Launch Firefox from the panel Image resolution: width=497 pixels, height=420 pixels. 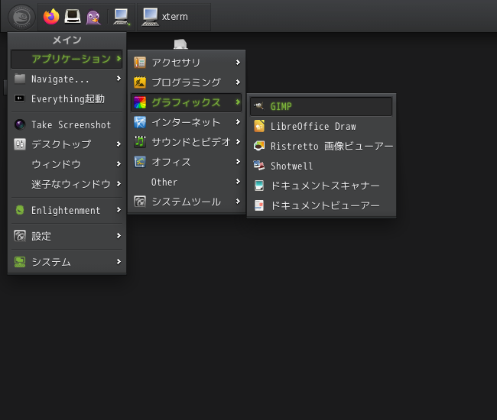tap(51, 17)
